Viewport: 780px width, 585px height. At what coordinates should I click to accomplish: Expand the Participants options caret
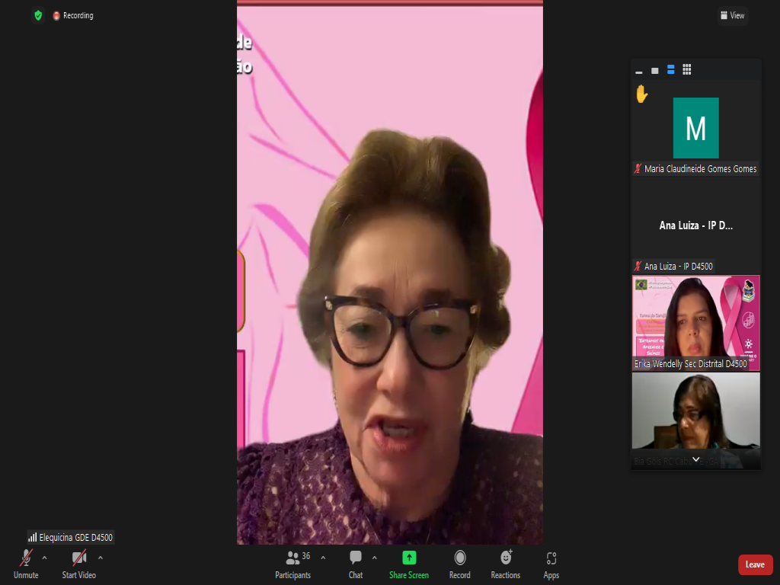click(323, 558)
